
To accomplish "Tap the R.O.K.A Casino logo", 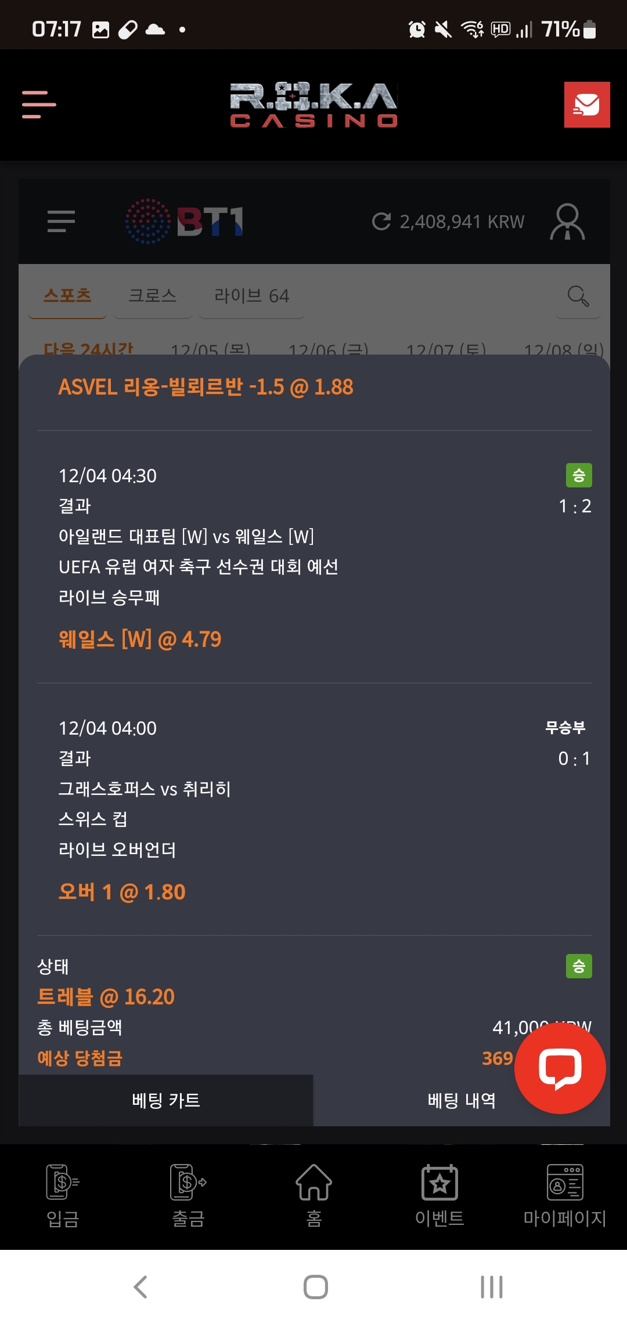I will (x=313, y=104).
